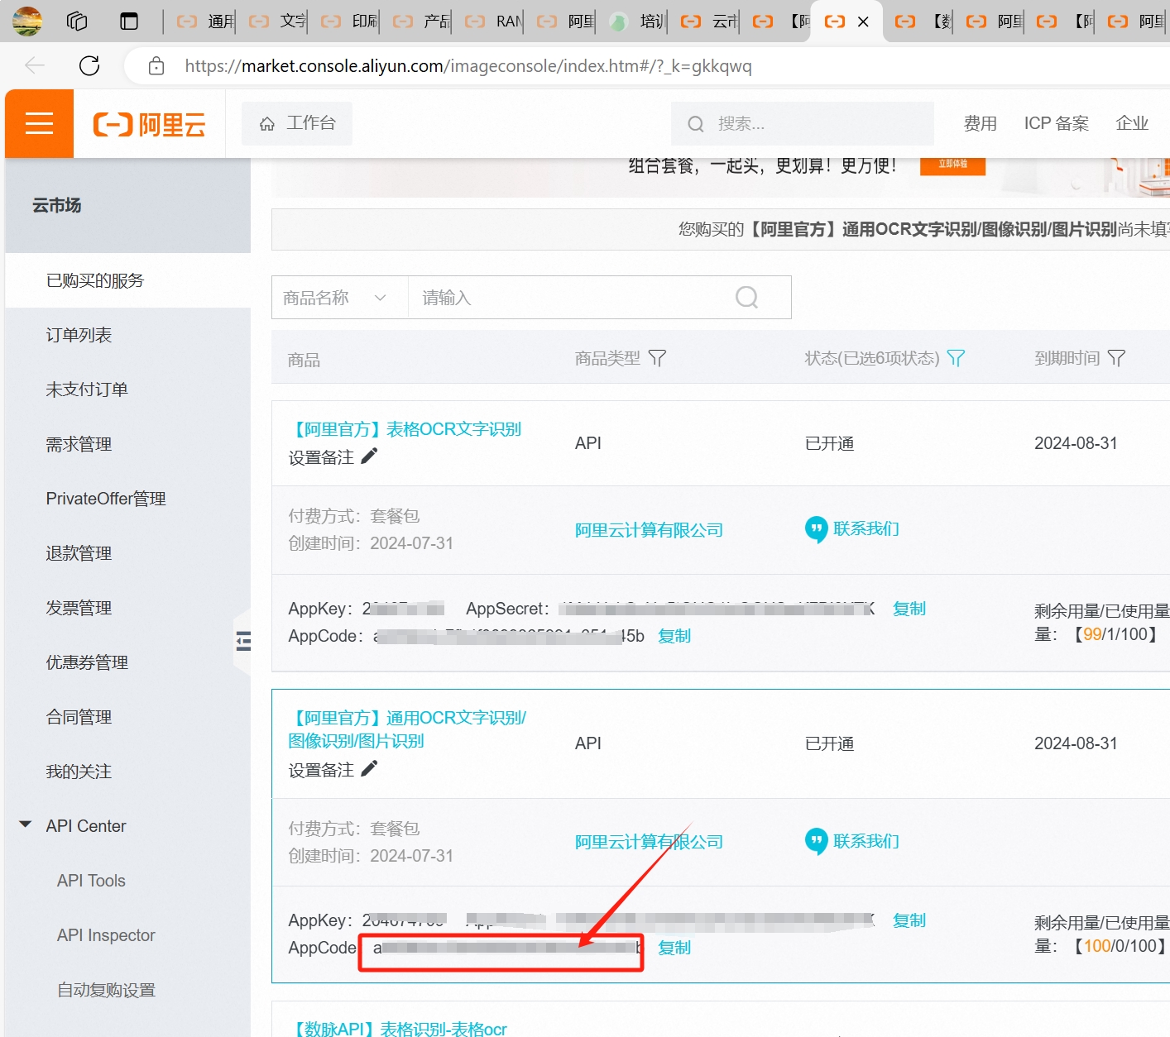Open the 状态 filter funnel icon
The image size is (1170, 1037).
[956, 358]
